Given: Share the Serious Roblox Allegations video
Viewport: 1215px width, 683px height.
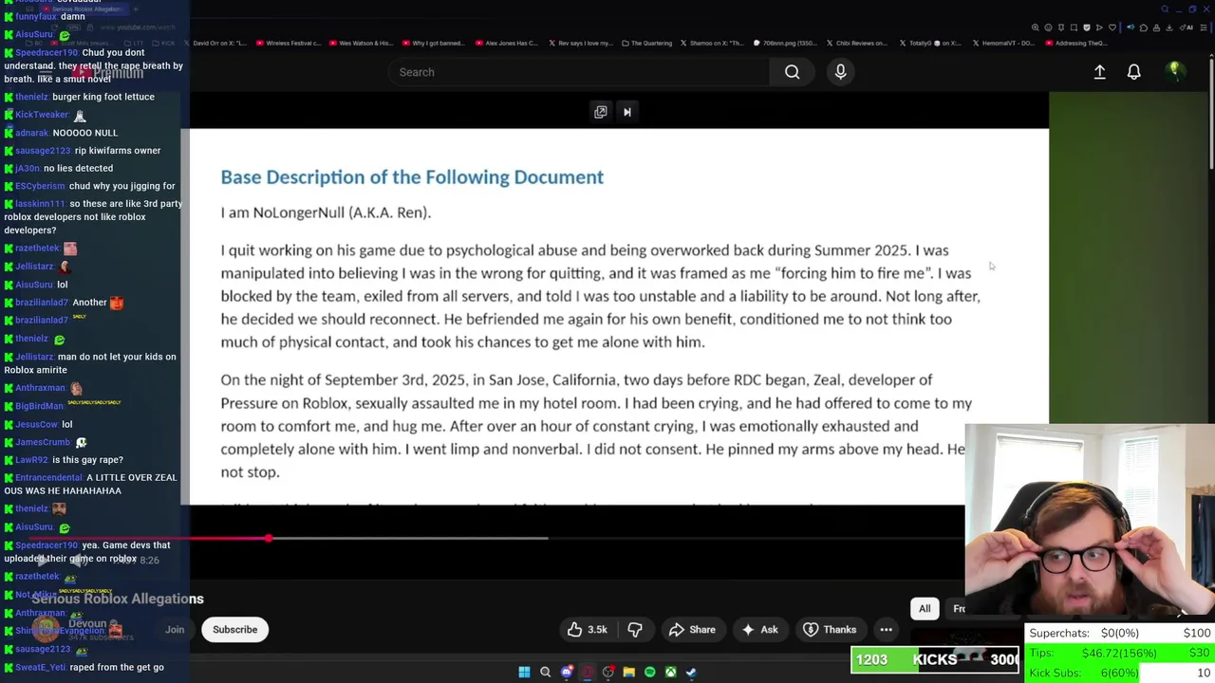Looking at the screenshot, I should [x=692, y=629].
